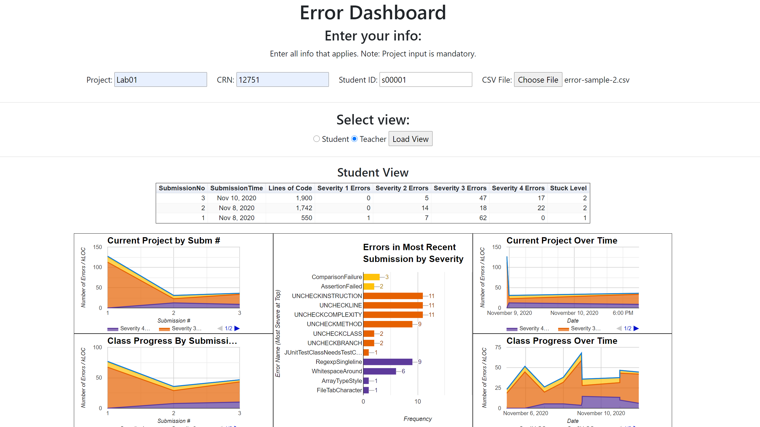This screenshot has height=427, width=760.
Task: Click the WhitespaceAround bar
Action: 380,371
